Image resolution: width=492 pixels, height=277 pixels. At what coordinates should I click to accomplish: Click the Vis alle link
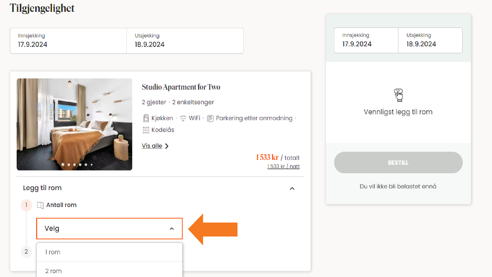point(152,146)
